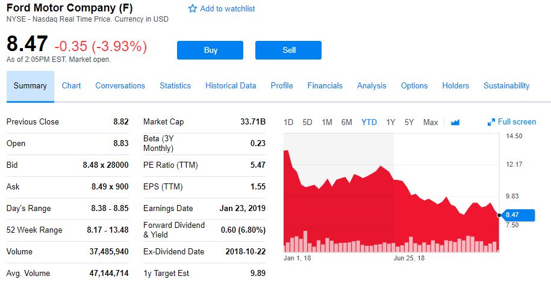This screenshot has width=551, height=282.
Task: Select the Holders tab
Action: pyautogui.click(x=455, y=85)
